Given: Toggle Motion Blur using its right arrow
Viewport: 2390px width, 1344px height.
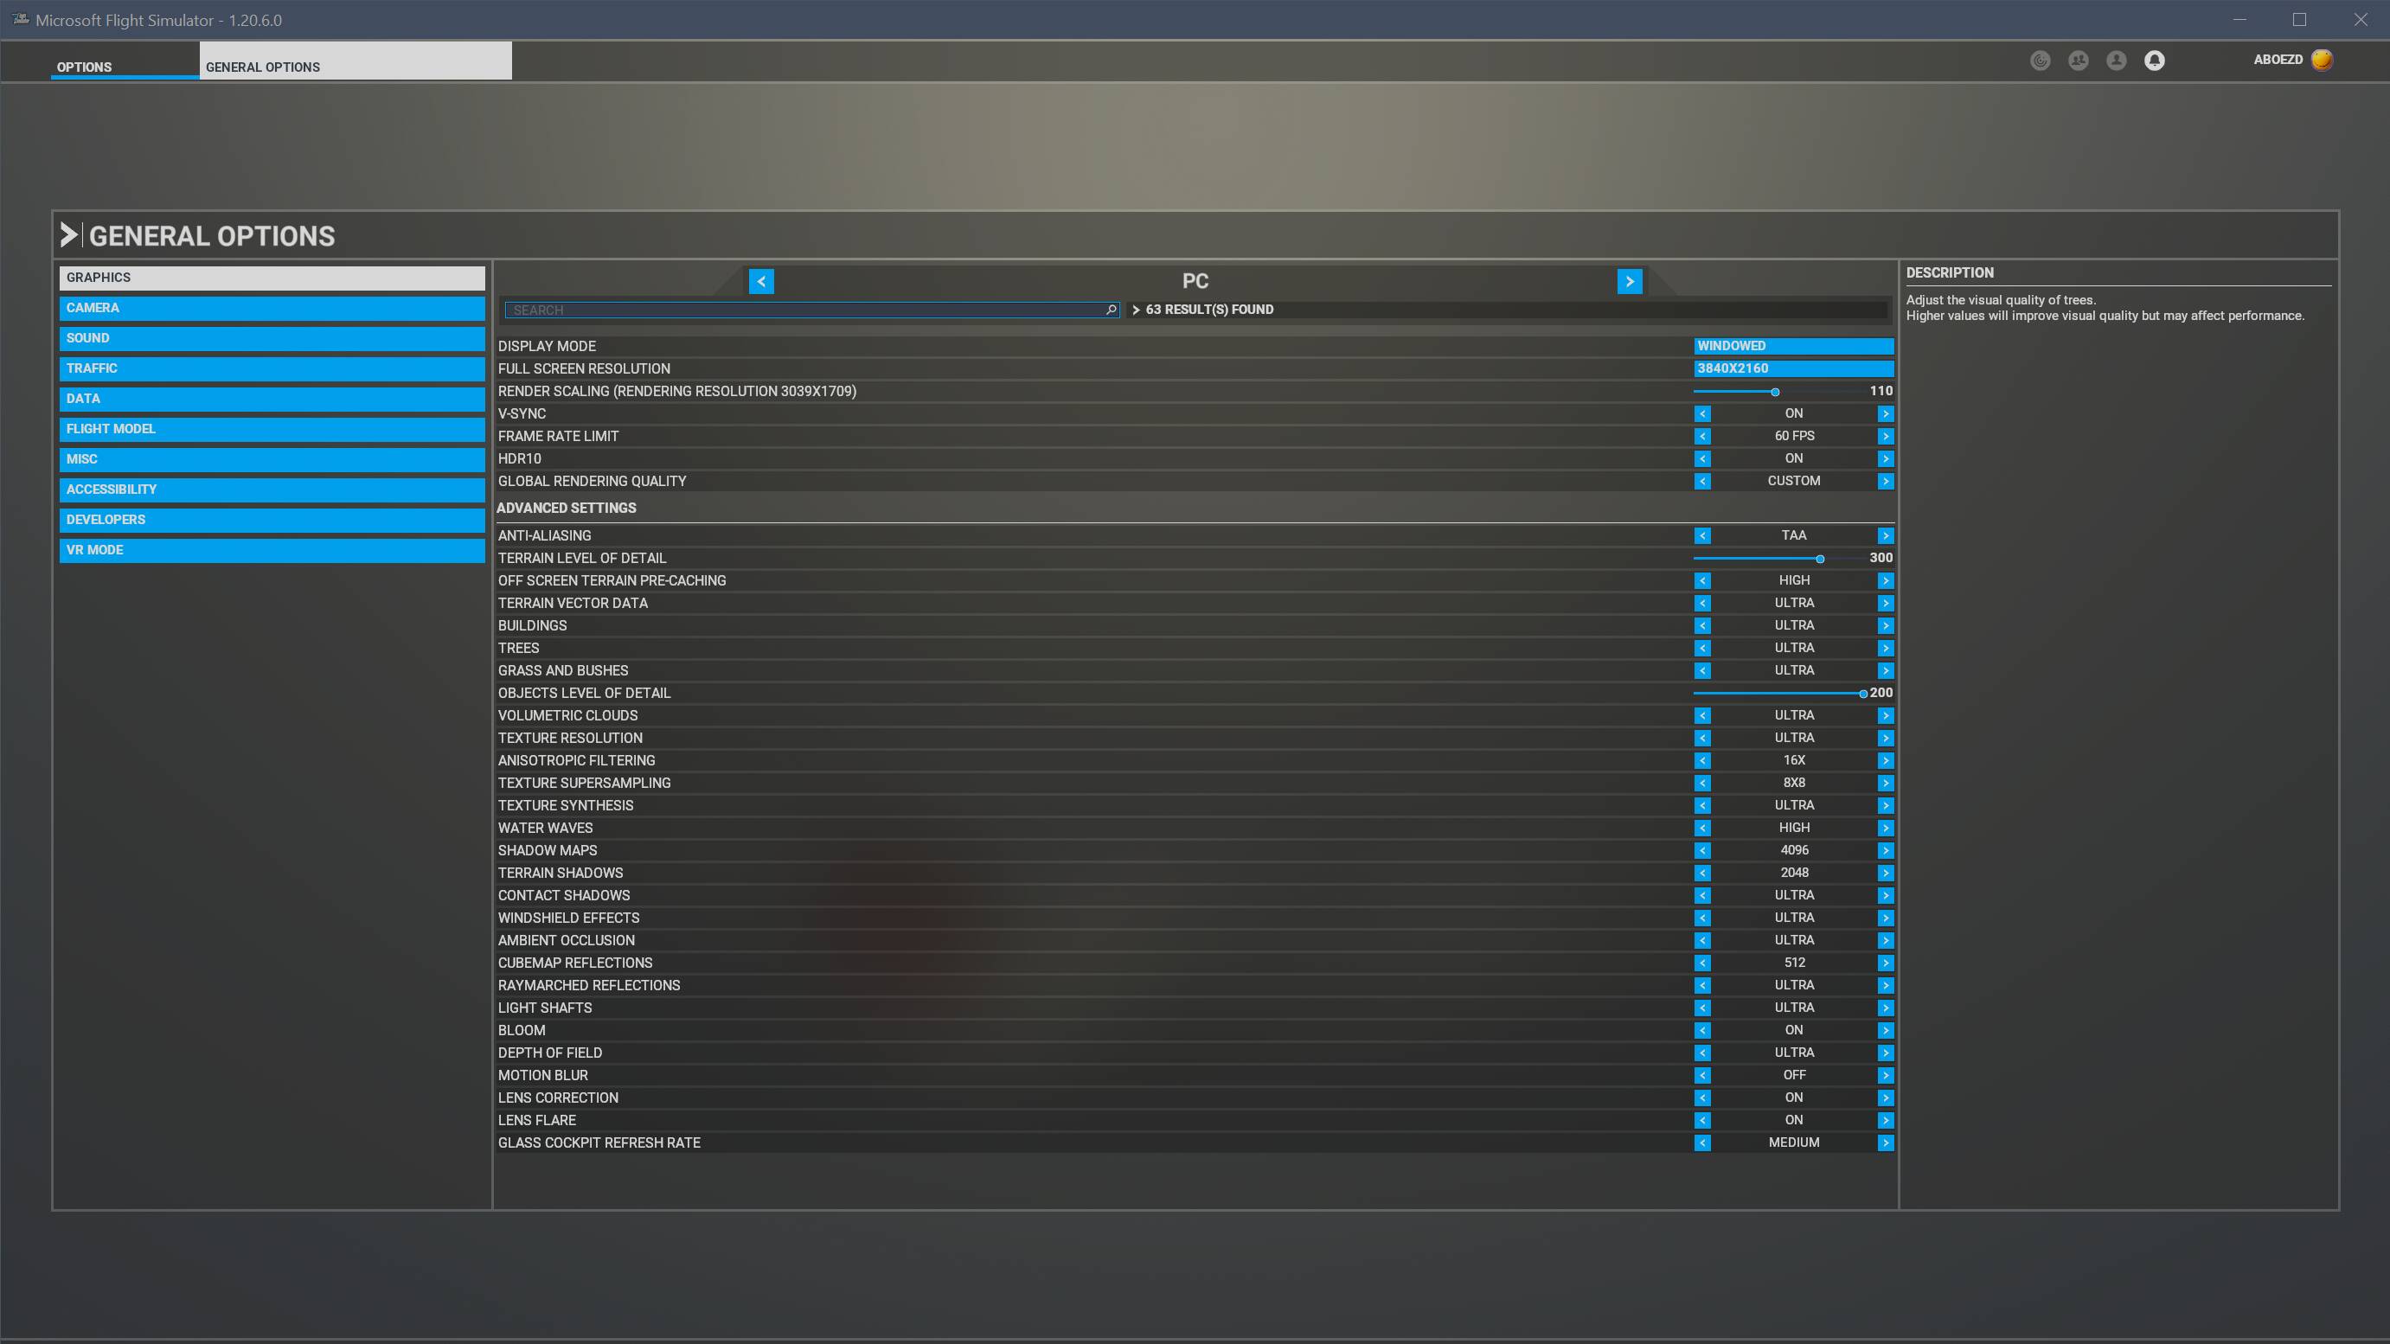Looking at the screenshot, I should (x=1886, y=1075).
